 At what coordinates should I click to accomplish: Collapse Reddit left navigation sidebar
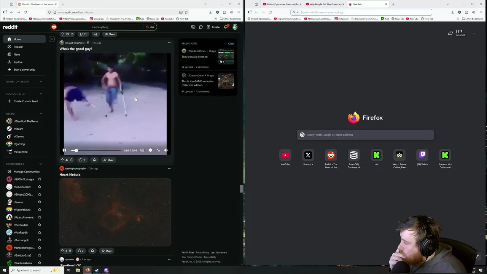[x=52, y=39]
